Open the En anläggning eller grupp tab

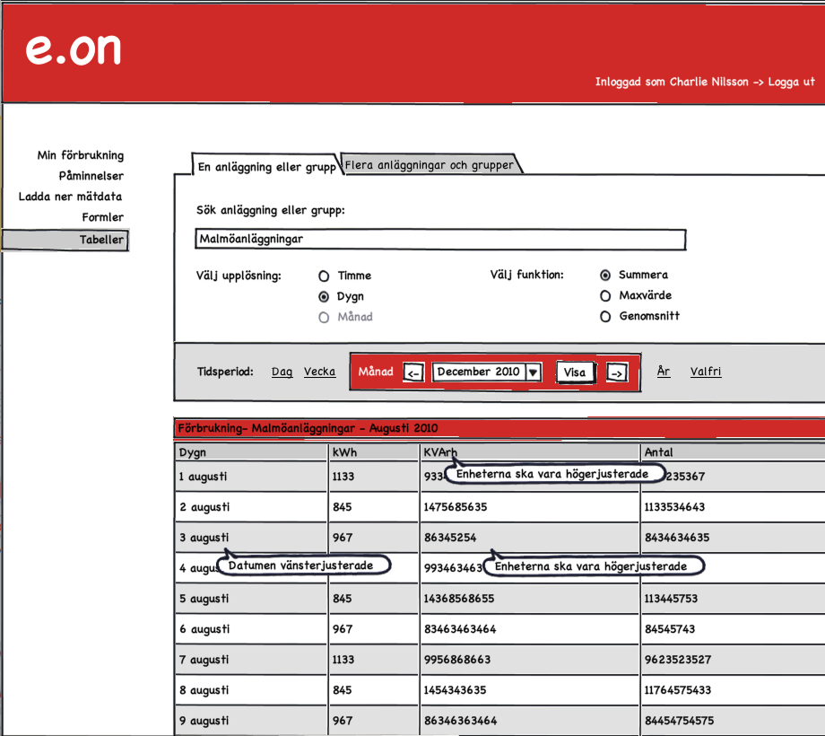click(266, 167)
